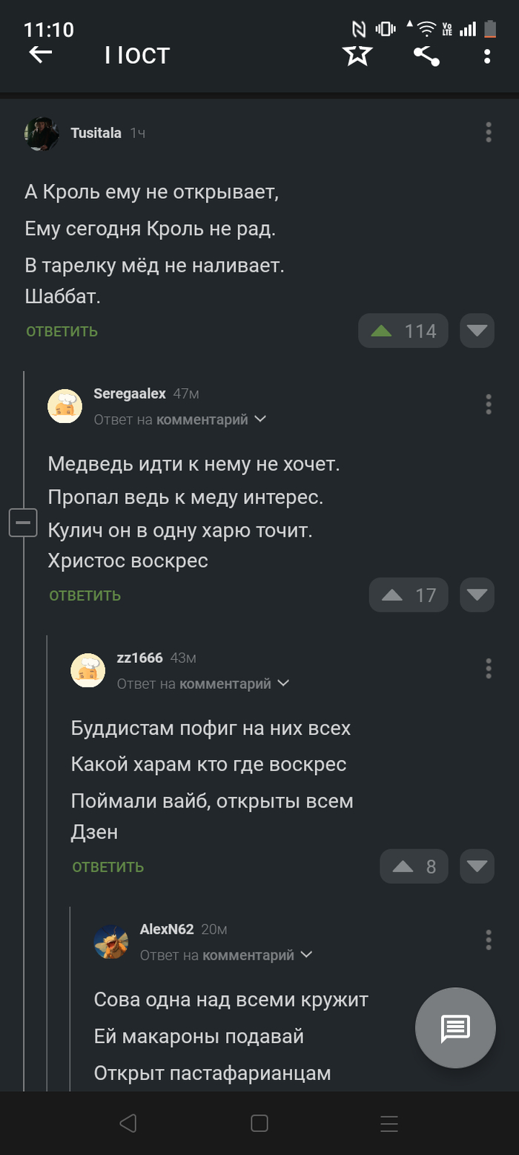Downvote zz1666's comment
Image resolution: width=519 pixels, height=1155 pixels.
click(477, 866)
